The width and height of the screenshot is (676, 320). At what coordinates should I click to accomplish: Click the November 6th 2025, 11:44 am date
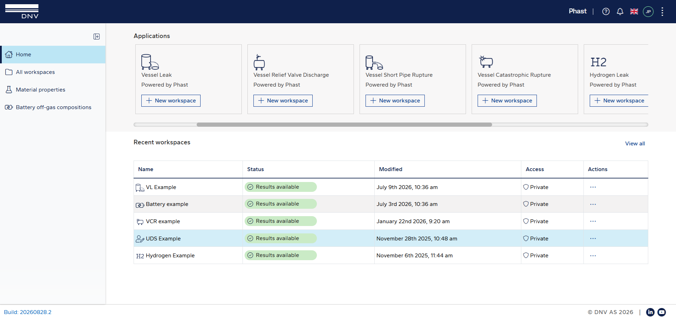click(414, 256)
